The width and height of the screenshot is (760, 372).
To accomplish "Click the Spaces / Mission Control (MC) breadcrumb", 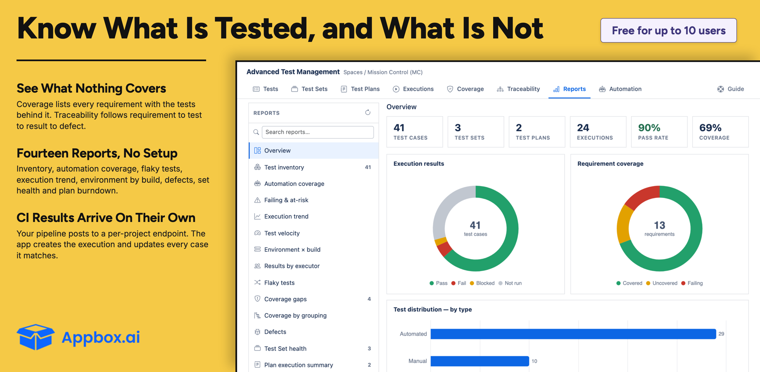I will (x=383, y=72).
